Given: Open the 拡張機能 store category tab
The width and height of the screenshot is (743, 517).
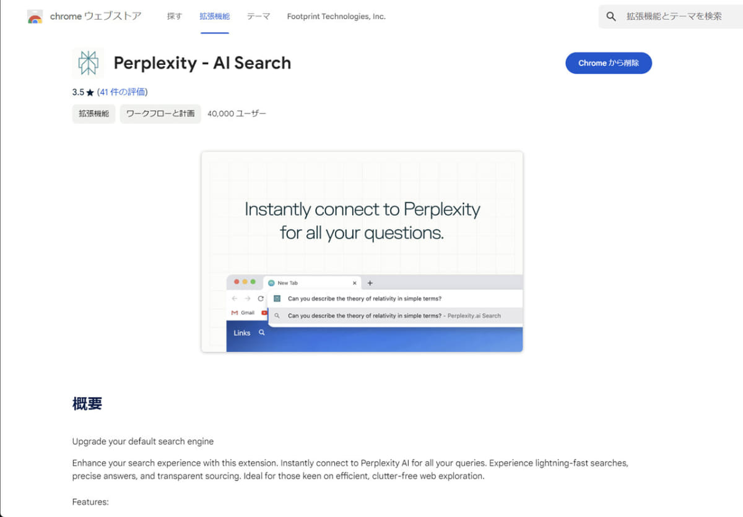Looking at the screenshot, I should 214,17.
